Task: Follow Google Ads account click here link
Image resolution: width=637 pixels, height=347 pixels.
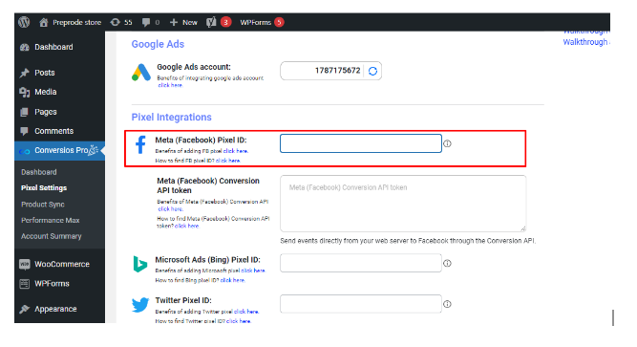Action: click(170, 85)
